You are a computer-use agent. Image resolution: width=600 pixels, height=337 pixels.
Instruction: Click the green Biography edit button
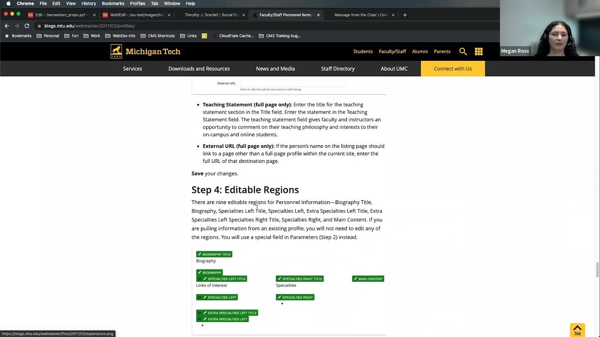pyautogui.click(x=209, y=272)
